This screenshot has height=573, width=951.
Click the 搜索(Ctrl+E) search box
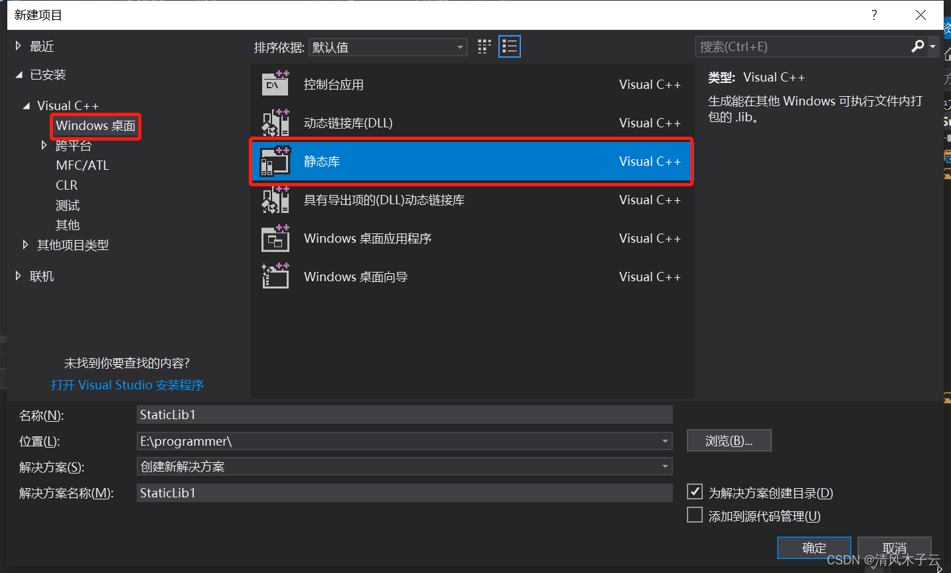coord(803,46)
